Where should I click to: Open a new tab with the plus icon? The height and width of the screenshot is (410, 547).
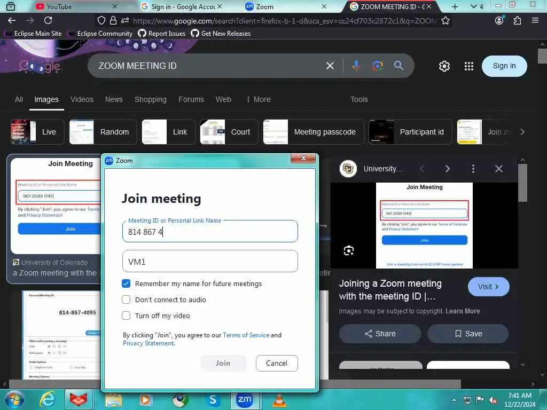pyautogui.click(x=455, y=6)
